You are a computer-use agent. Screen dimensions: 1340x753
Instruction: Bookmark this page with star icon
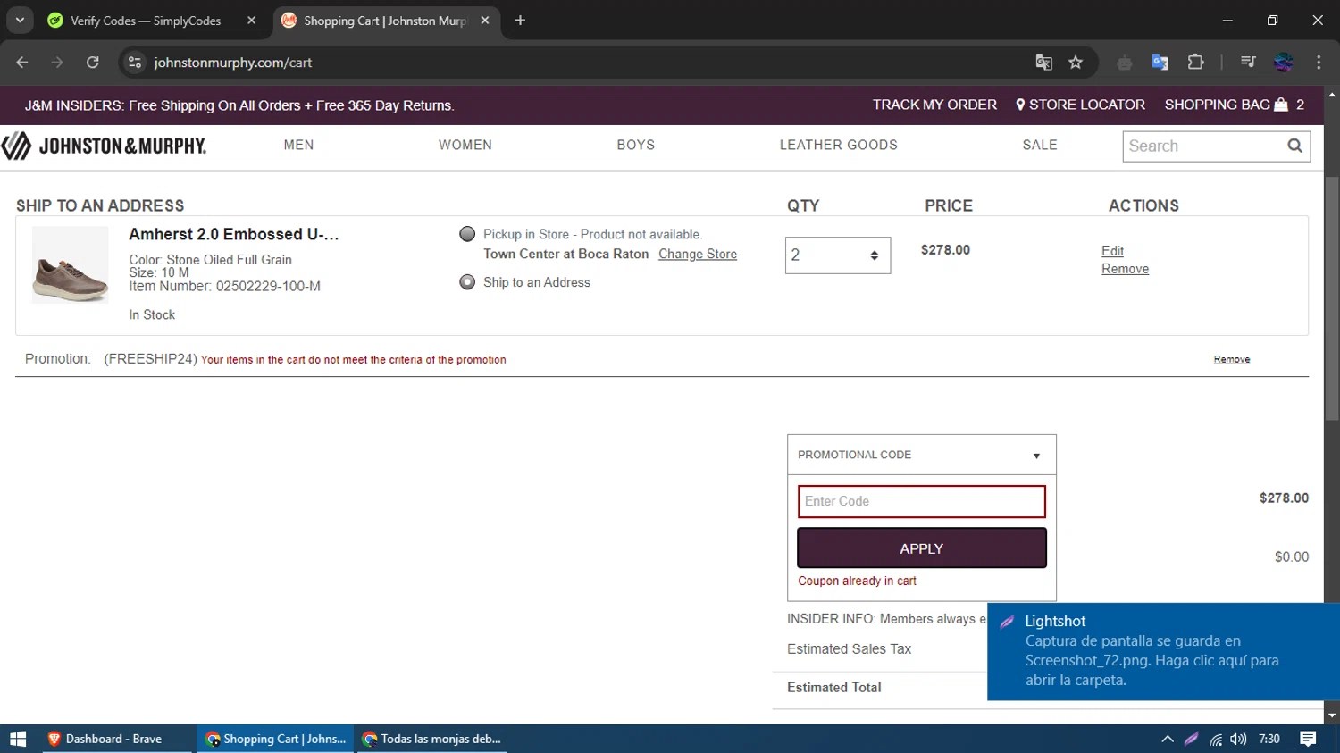pos(1076,63)
